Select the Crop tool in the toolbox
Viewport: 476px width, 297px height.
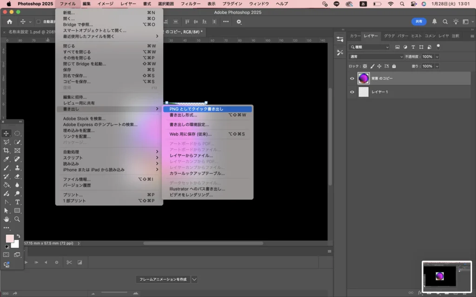(x=7, y=150)
